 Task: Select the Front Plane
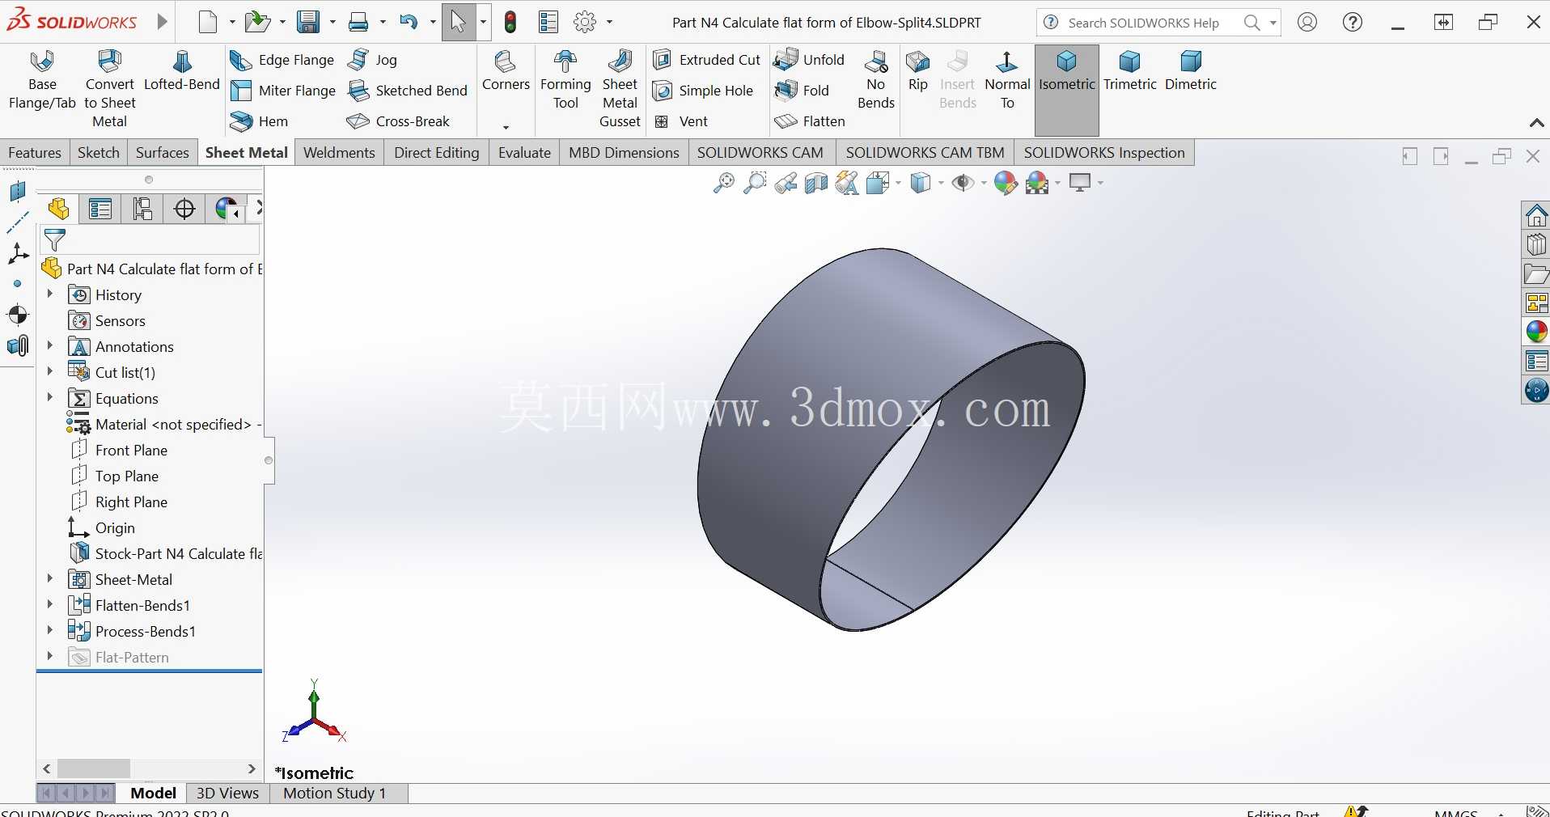(x=119, y=450)
